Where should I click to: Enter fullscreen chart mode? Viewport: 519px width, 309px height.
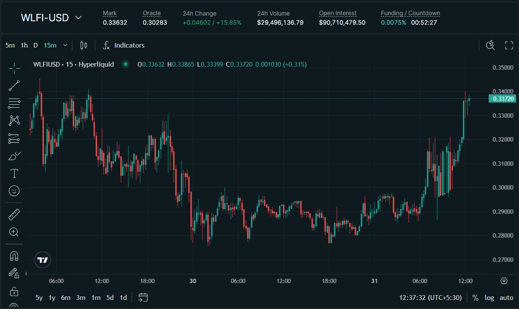coord(509,45)
